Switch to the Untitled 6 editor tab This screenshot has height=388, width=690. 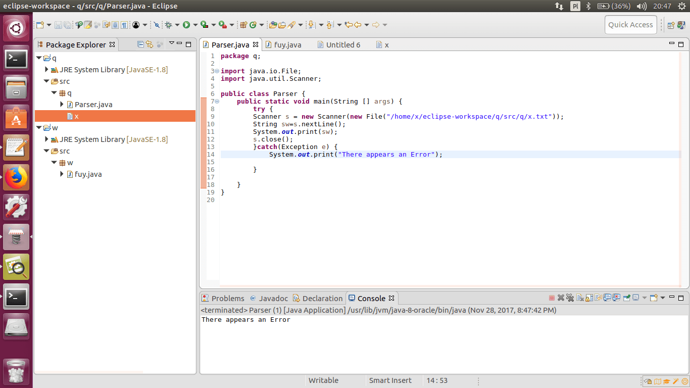339,44
